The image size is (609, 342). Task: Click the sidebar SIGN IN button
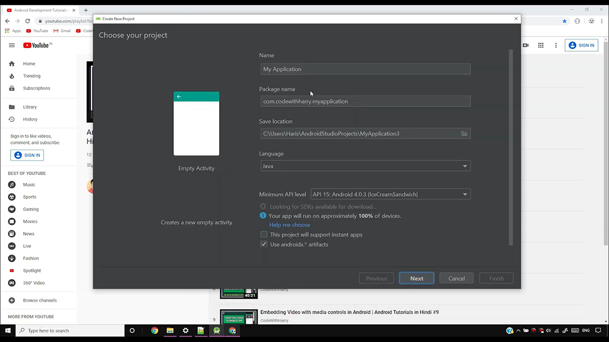tap(27, 155)
